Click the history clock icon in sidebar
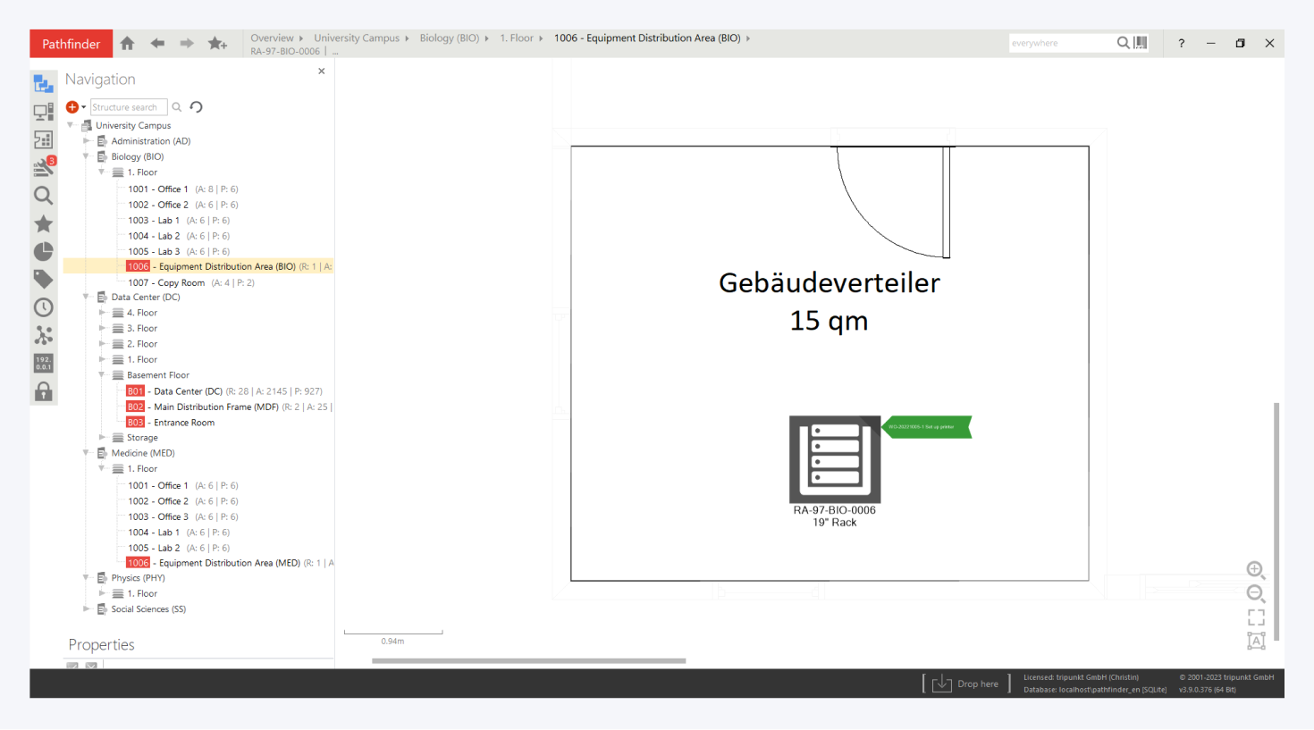1314x730 pixels. tap(43, 307)
